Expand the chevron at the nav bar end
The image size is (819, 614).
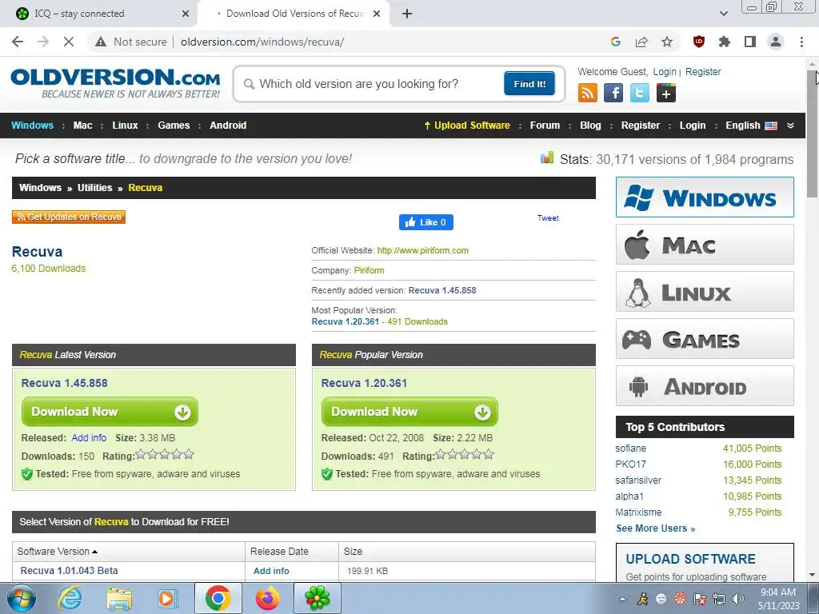[x=790, y=126]
